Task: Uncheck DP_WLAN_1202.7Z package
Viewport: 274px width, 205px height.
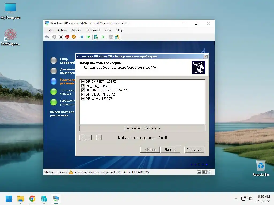Action: (83, 99)
